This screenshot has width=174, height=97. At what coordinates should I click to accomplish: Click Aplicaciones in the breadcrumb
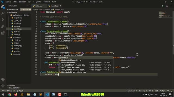pyautogui.click(x=38, y=10)
